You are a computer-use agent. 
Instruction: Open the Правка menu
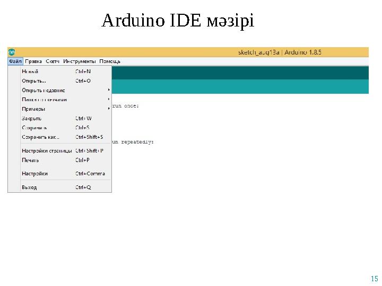point(33,61)
